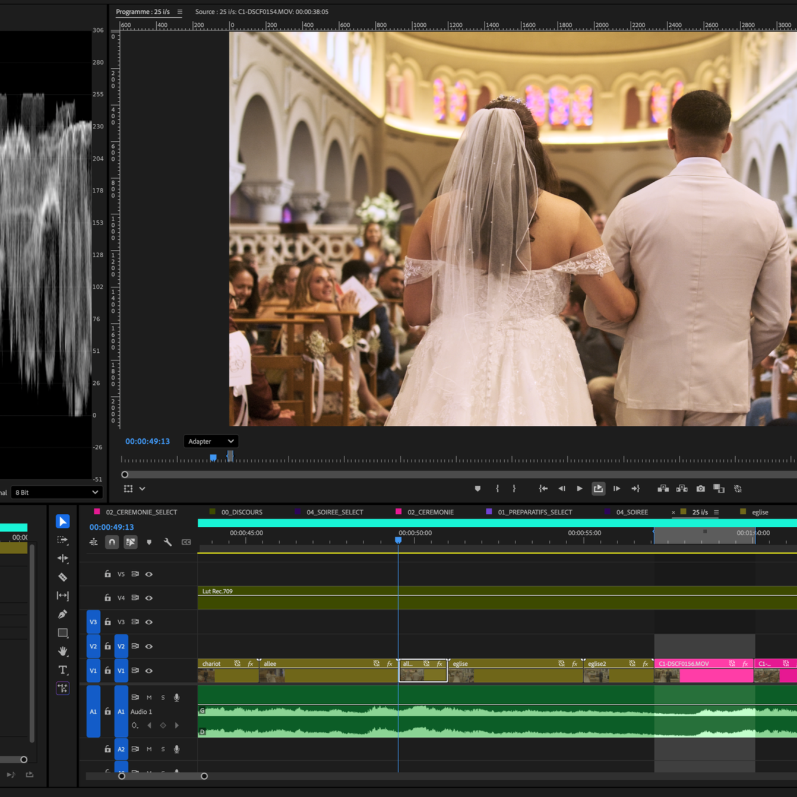
Task: Select the Lut Rec.709 adjustment layer
Action: (497, 598)
